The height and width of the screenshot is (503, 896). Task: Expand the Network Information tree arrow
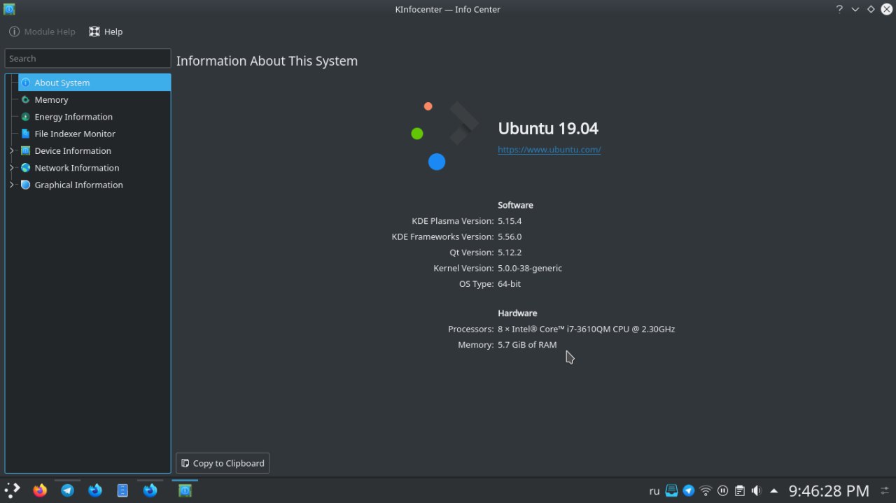pyautogui.click(x=12, y=168)
